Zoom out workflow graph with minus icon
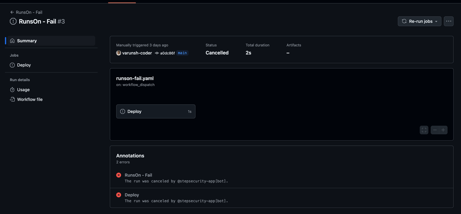The height and width of the screenshot is (214, 461). (435, 130)
